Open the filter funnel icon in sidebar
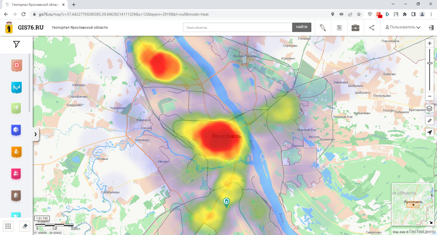 [16, 44]
